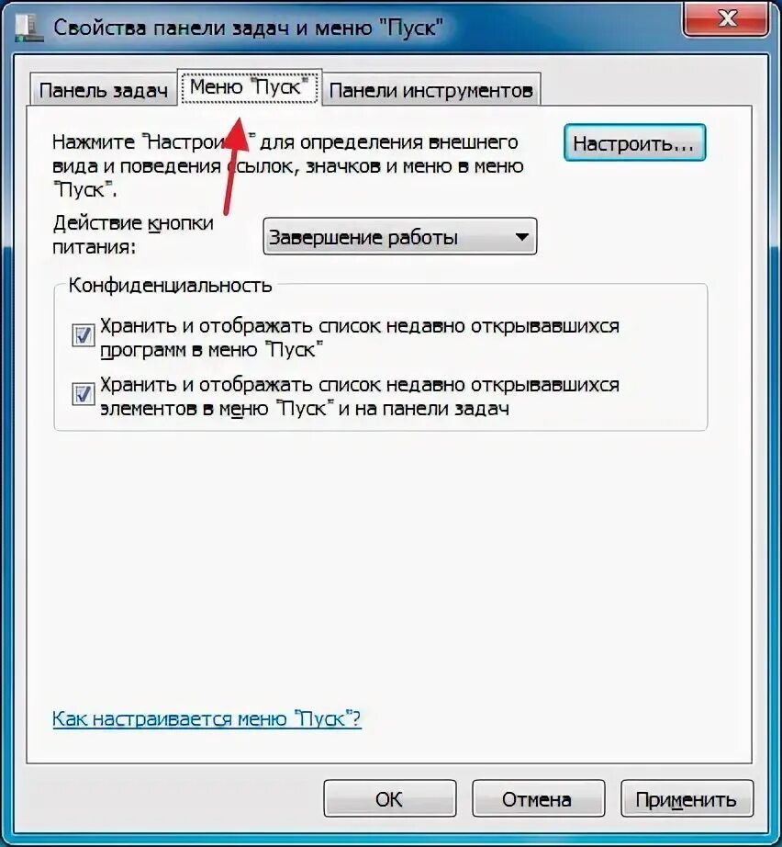Click the "Свойства панели задач" title bar text
The image size is (782, 847).
248,27
